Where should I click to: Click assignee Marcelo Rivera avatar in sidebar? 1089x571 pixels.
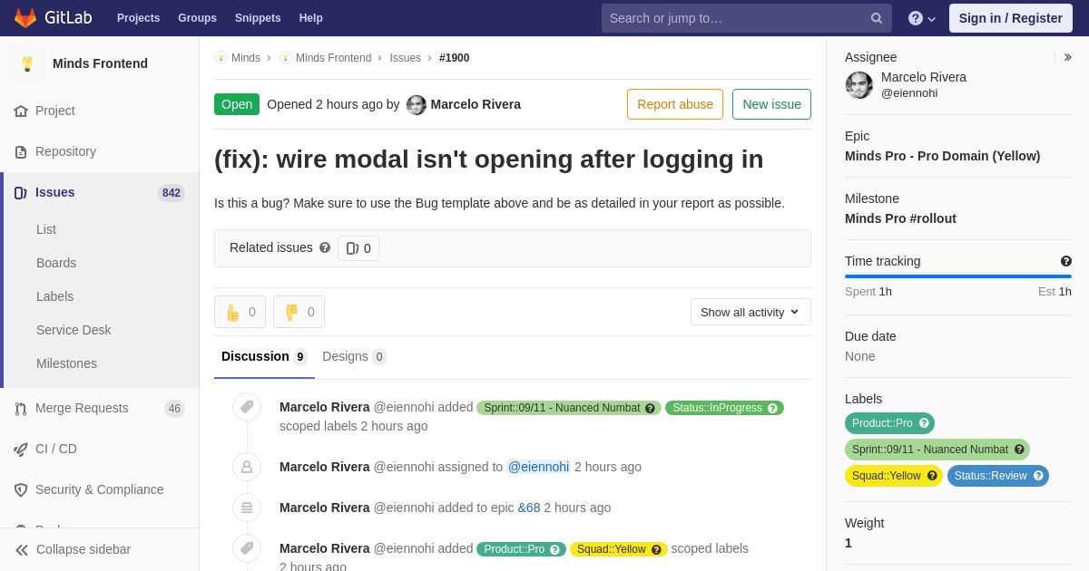tap(859, 85)
